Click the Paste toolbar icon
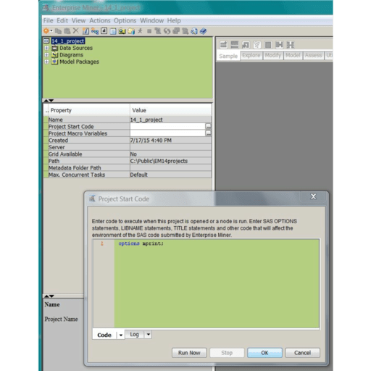Image resolution: width=371 pixels, height=371 pixels. [67, 31]
